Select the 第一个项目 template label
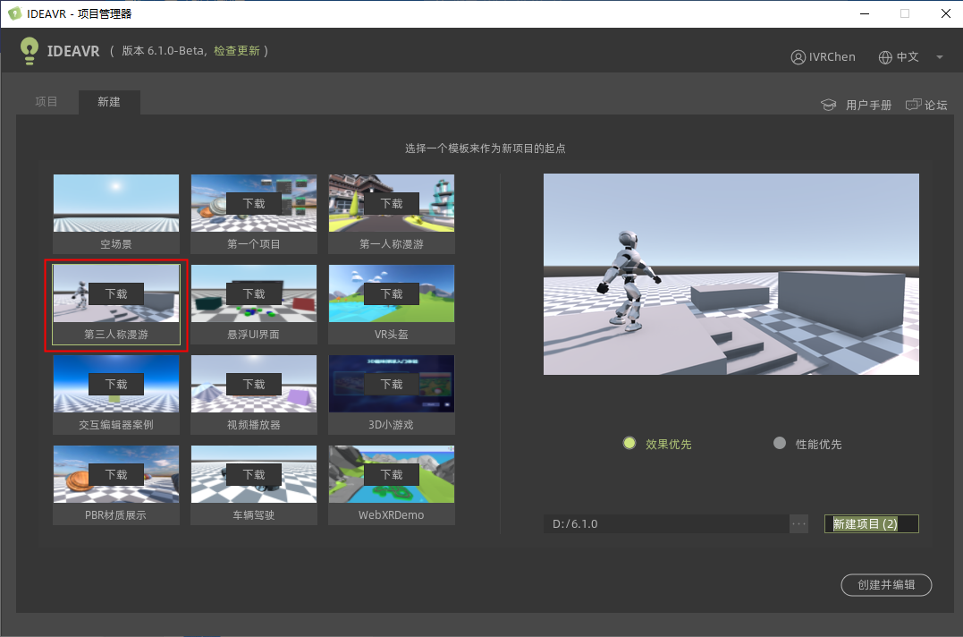 tap(254, 244)
